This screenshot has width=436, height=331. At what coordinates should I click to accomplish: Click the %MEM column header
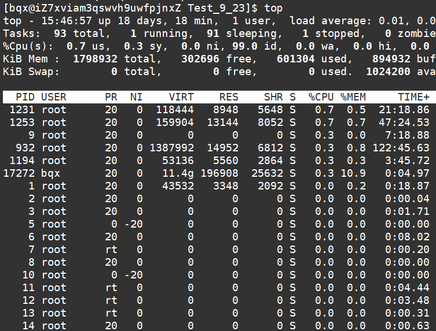click(x=353, y=97)
